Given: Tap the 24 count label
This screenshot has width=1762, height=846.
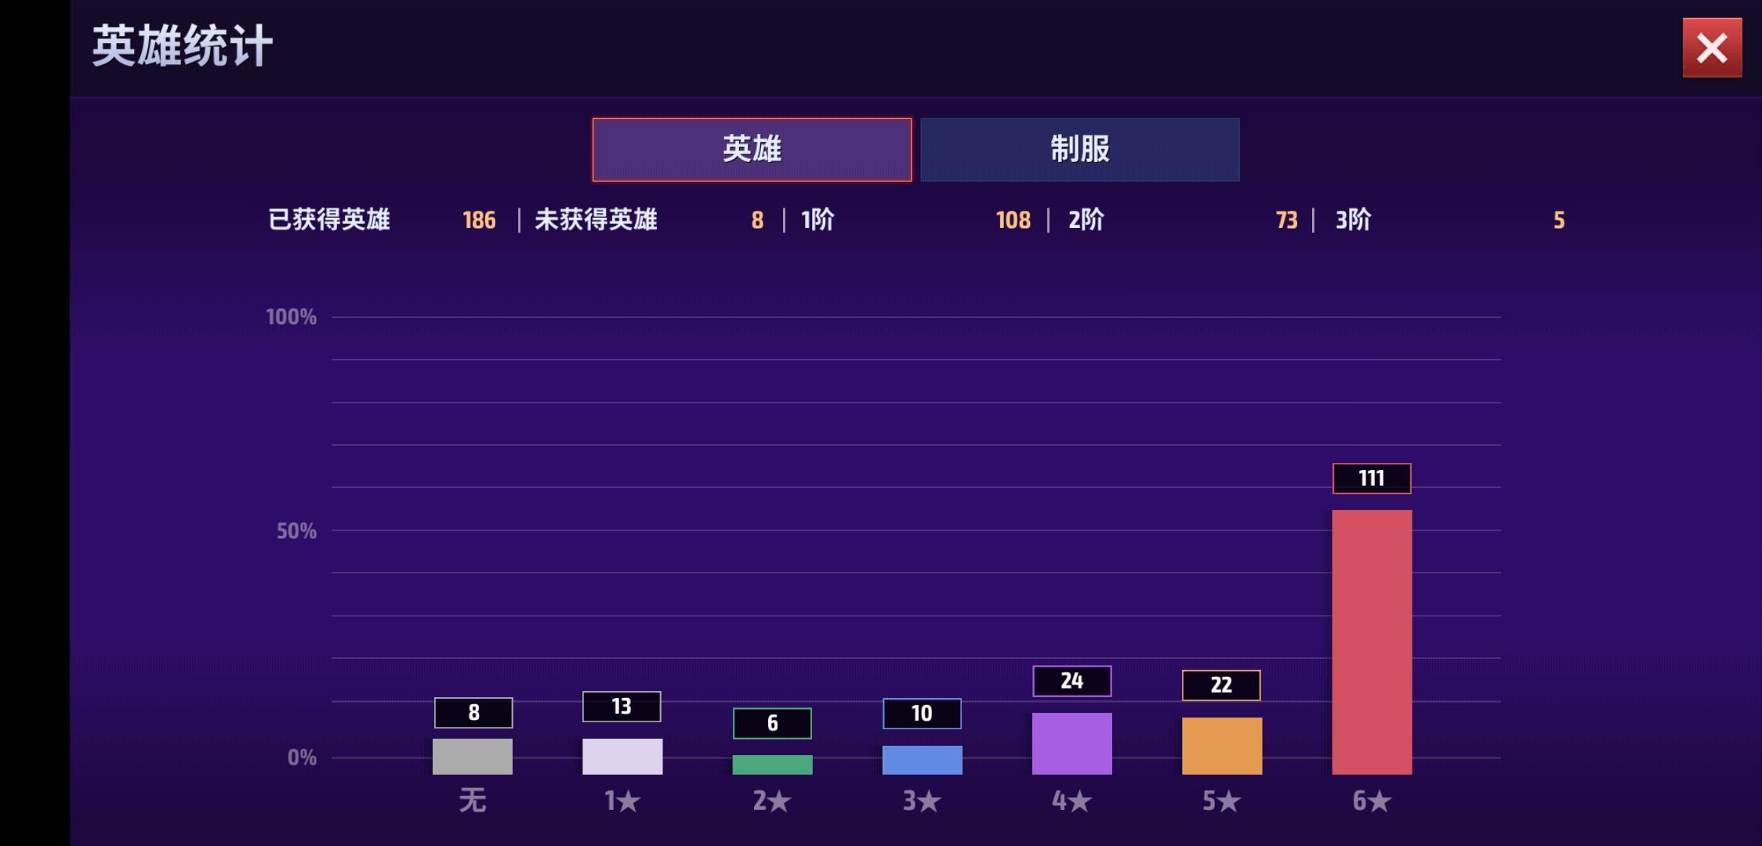Looking at the screenshot, I should (x=1071, y=681).
